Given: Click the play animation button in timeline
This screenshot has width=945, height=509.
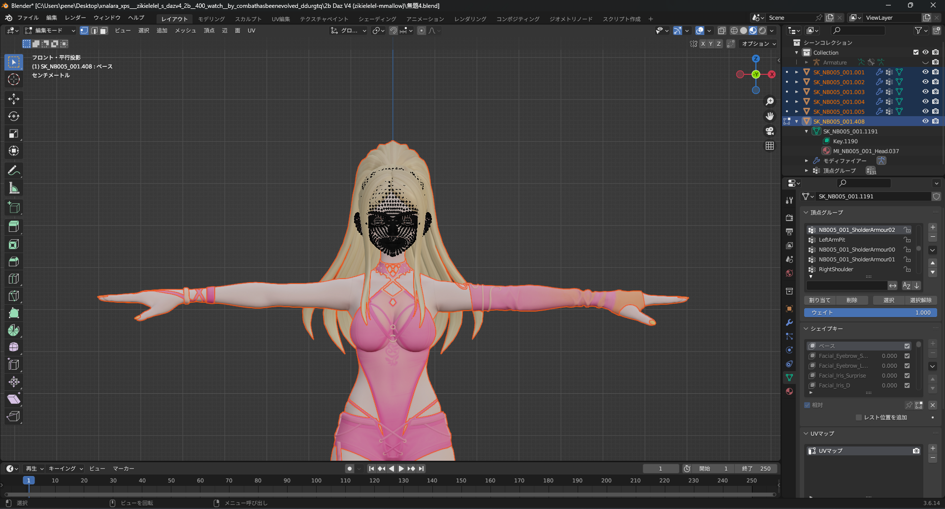Looking at the screenshot, I should (401, 469).
